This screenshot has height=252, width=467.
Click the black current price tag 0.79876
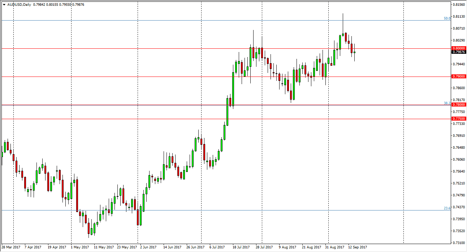458,52
